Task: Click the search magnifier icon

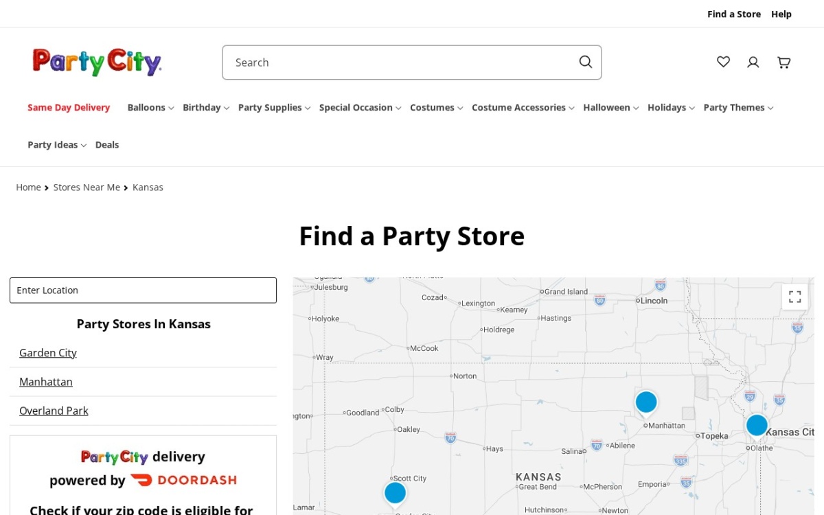Action: coord(585,62)
